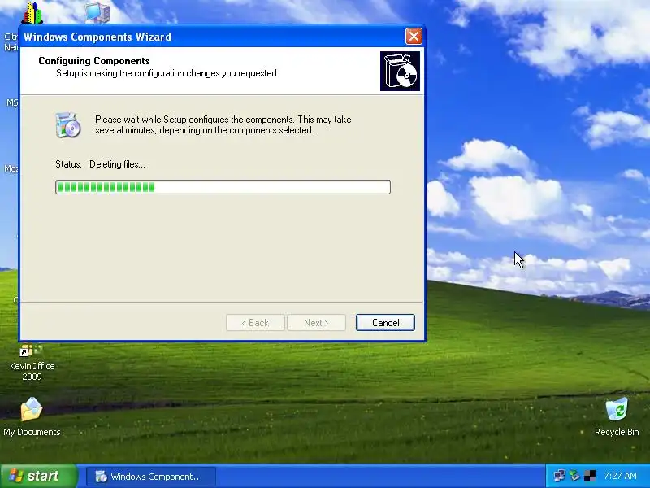650x488 pixels.
Task: Open the Start menu
Action: pos(39,476)
